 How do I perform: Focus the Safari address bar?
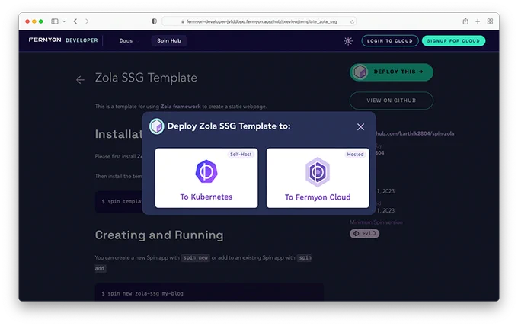[259, 21]
